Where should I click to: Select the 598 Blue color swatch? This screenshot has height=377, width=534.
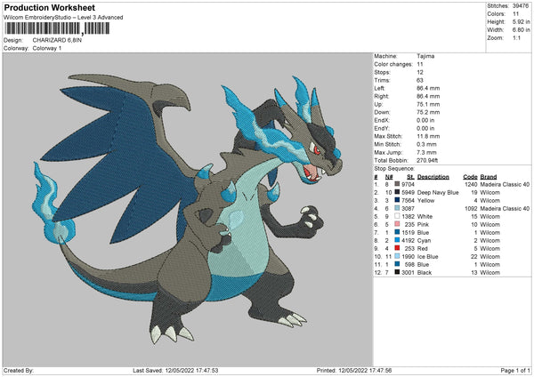tap(397, 264)
